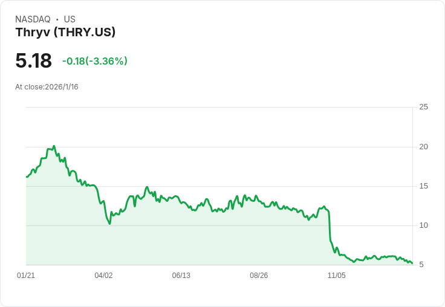Click the 15 value on the price axis
Screen dimensions: 445x307
point(423,186)
